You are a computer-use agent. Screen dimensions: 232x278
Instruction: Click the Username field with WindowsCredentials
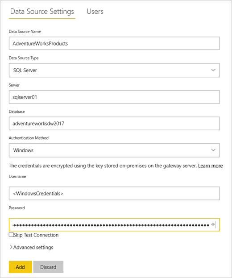[x=114, y=193]
